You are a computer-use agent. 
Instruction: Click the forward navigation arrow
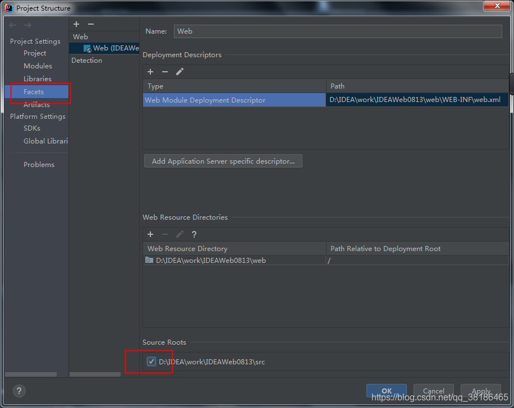point(28,25)
